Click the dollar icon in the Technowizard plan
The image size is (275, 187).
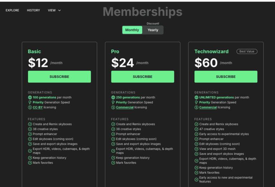pos(197,107)
